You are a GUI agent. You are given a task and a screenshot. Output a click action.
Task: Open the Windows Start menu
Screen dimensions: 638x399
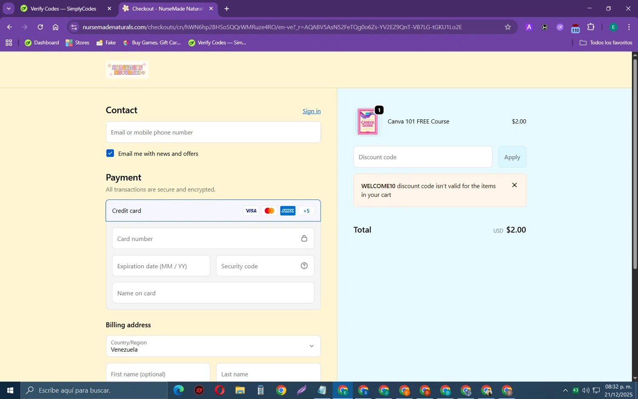[10, 390]
